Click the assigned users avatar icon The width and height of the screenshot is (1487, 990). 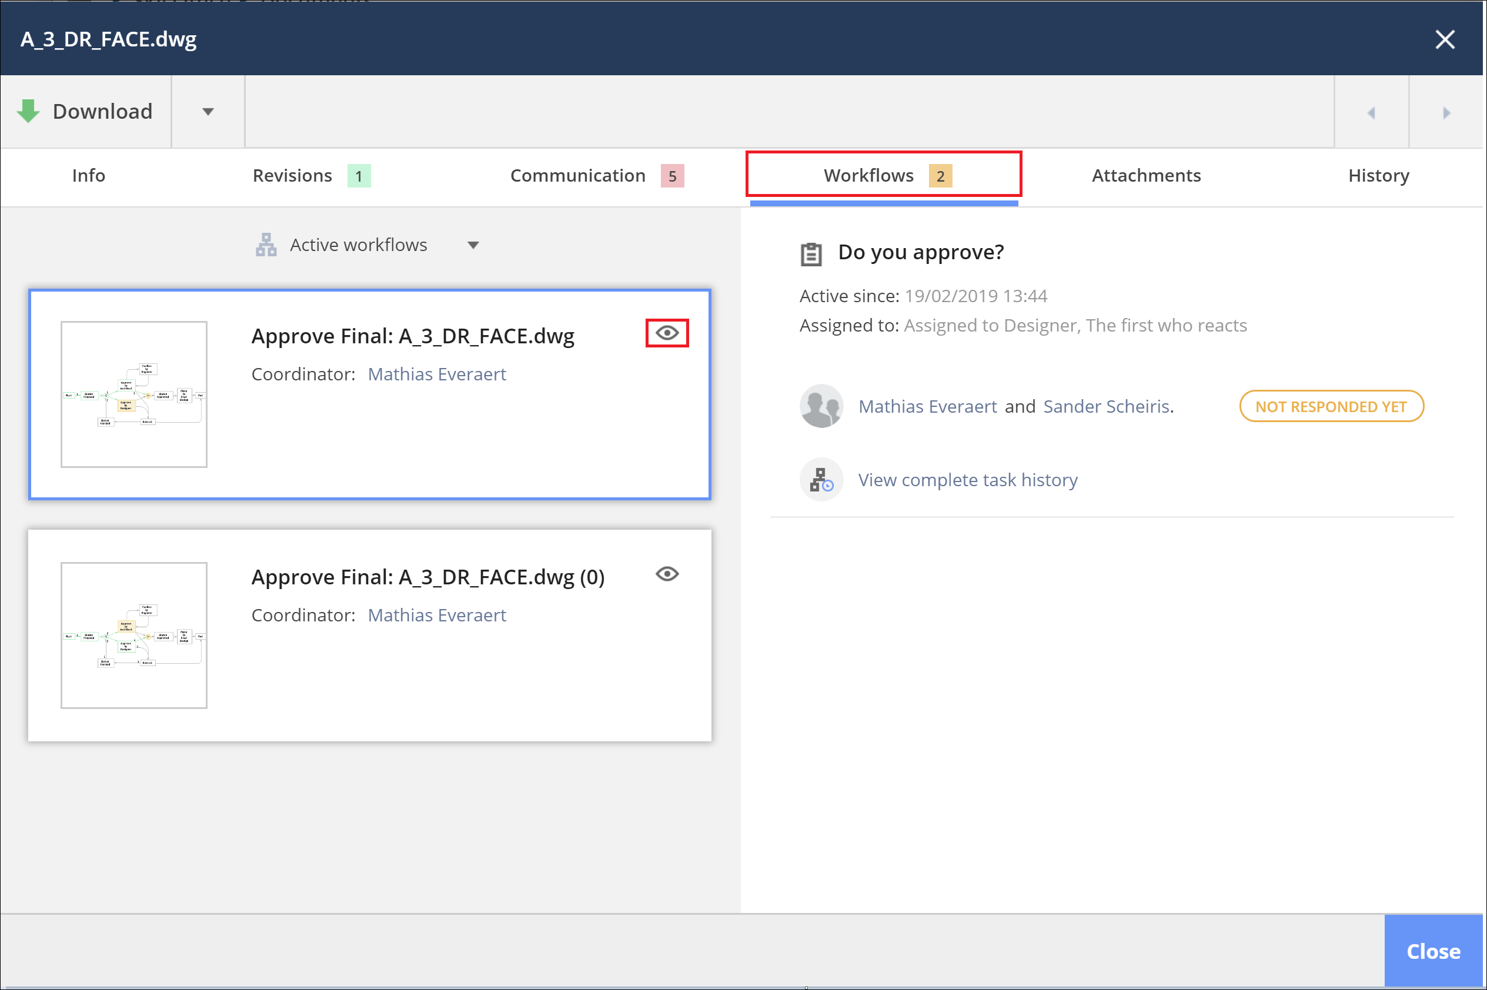(821, 406)
